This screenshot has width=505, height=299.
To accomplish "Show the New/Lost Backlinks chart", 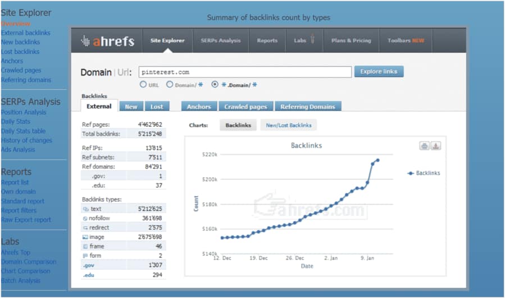I will [289, 125].
